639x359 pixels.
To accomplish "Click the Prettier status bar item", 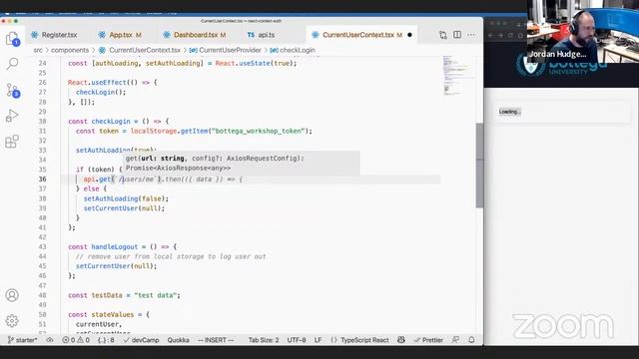I will 428,340.
